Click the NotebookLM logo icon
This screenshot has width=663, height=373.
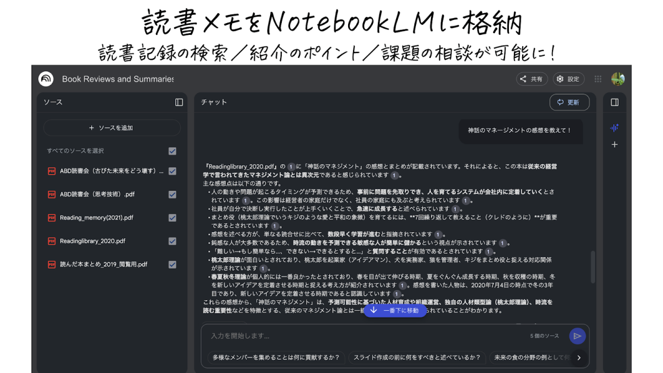pyautogui.click(x=46, y=79)
